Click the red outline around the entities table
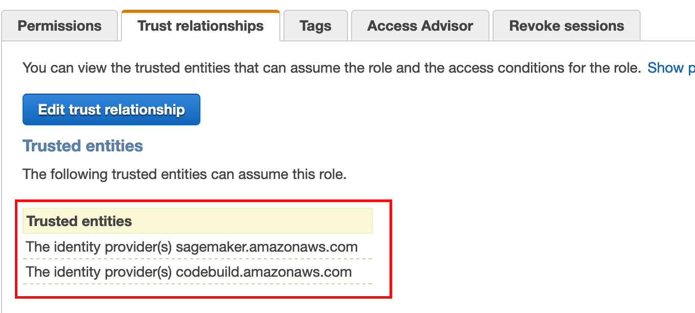695x313 pixels. 204,201
